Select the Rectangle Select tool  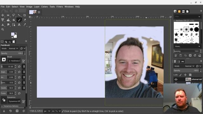[8, 15]
